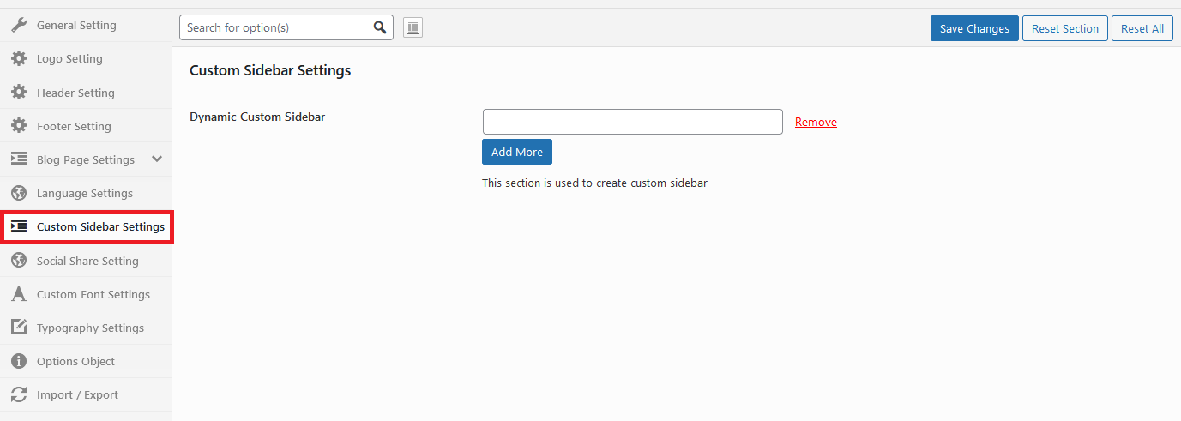Open the Social Share Setting section

pos(87,261)
